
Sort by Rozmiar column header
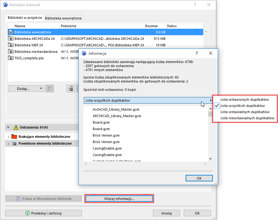155,26
